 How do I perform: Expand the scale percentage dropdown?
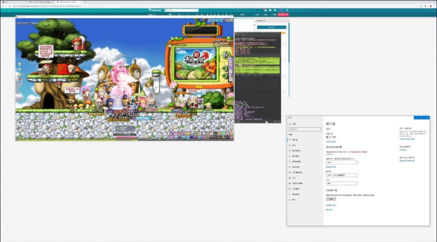pos(341,162)
